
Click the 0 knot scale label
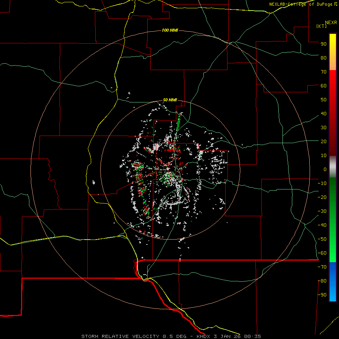(325, 169)
